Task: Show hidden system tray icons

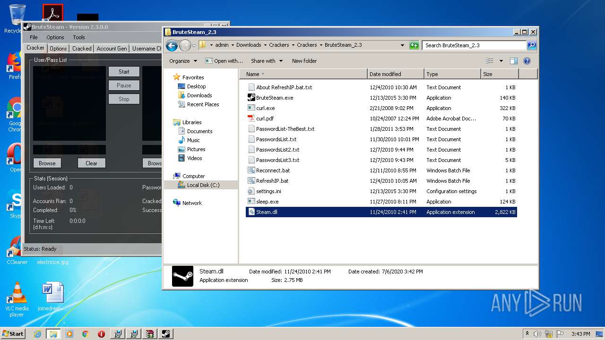Action: (527, 334)
